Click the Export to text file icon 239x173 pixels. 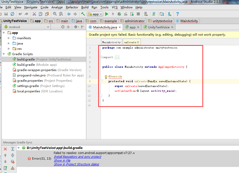pyautogui.click(x=5, y=168)
